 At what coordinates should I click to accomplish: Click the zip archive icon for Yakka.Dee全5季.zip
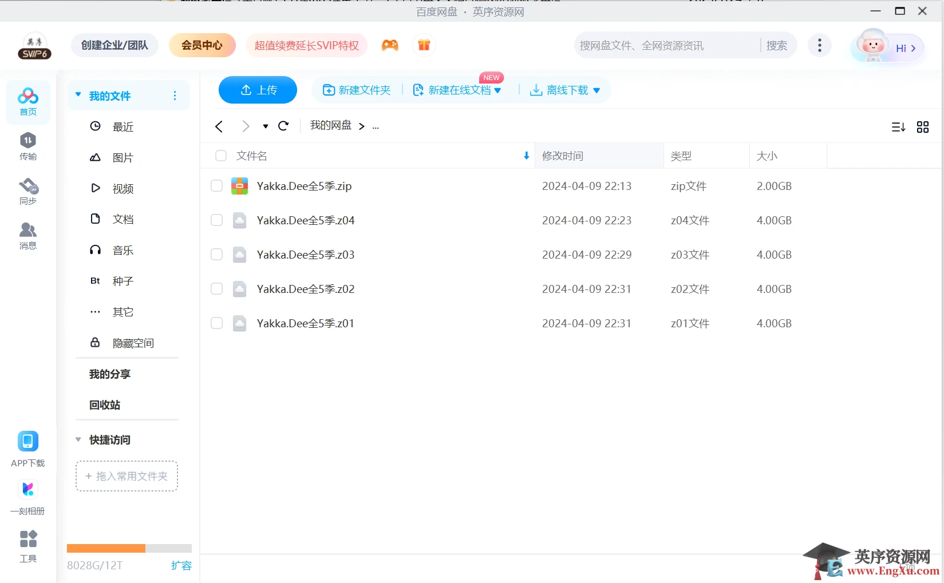pyautogui.click(x=239, y=186)
